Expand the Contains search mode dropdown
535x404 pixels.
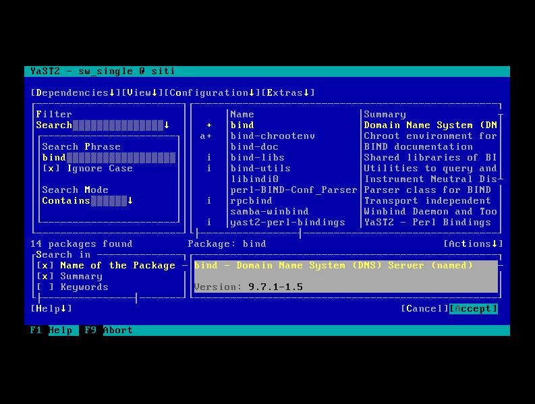click(87, 200)
